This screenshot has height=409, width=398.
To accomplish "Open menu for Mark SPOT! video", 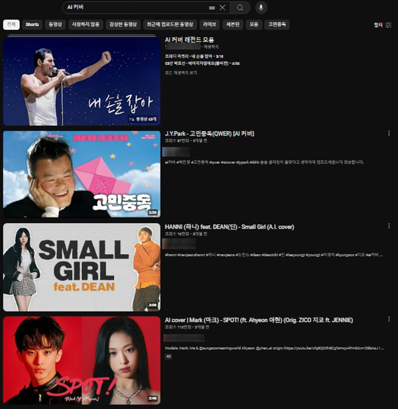I will click(x=389, y=319).
